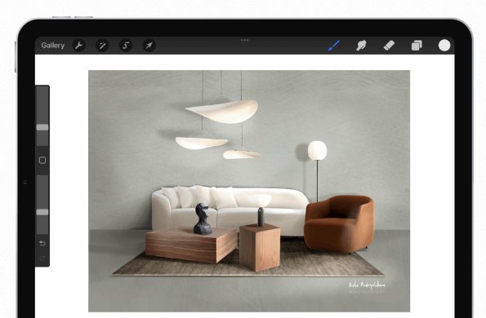The height and width of the screenshot is (318, 486).
Task: Open the Layers panel
Action: click(x=417, y=46)
